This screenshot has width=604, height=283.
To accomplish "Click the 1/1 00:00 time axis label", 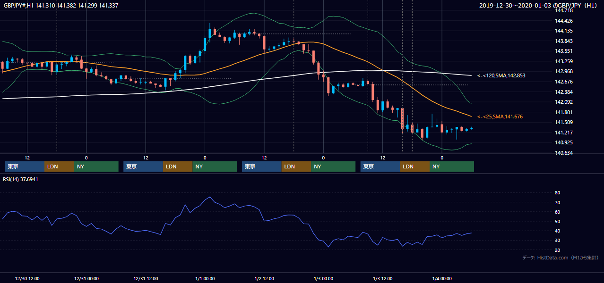I will pos(205,278).
